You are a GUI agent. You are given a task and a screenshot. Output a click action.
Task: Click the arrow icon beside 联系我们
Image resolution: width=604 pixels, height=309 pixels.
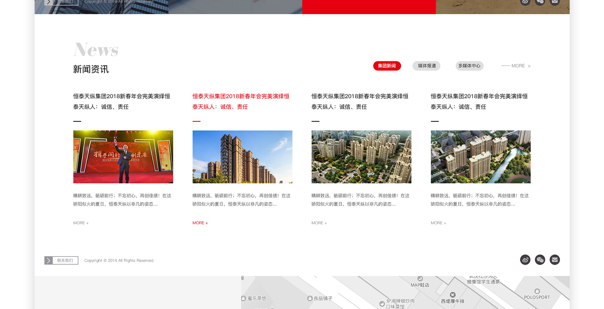[48, 260]
